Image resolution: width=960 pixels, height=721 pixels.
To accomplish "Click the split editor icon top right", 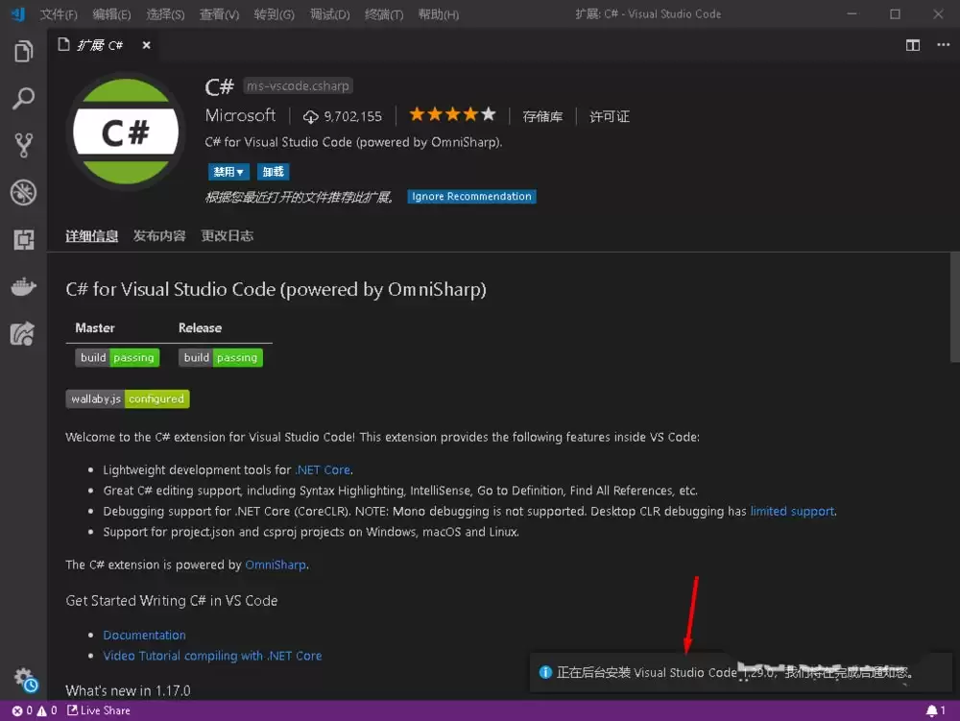I will tap(912, 44).
